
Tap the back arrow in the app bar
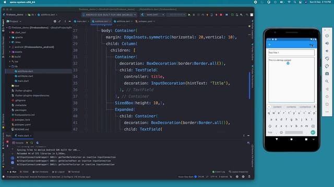pos(270,45)
